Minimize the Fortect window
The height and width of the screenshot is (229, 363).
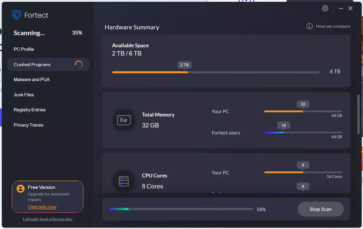[x=341, y=9]
